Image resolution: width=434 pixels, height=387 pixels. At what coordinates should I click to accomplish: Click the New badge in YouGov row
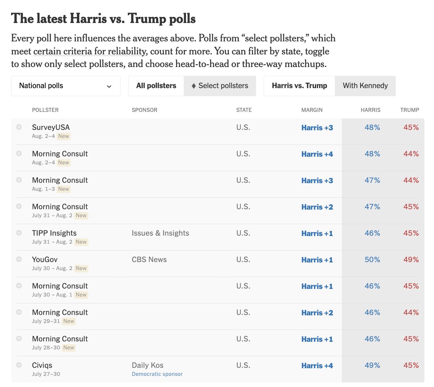[81, 269]
